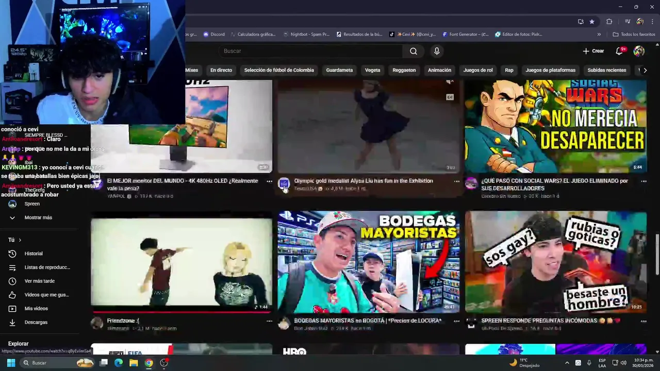The image size is (660, 371).
Task: Open the Olympic gold medalist Alysa Liu title
Action: tap(364, 181)
